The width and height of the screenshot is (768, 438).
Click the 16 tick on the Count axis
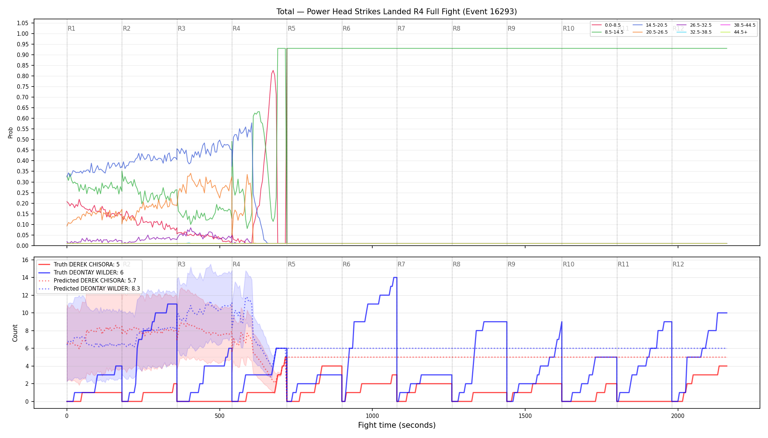(x=25, y=260)
